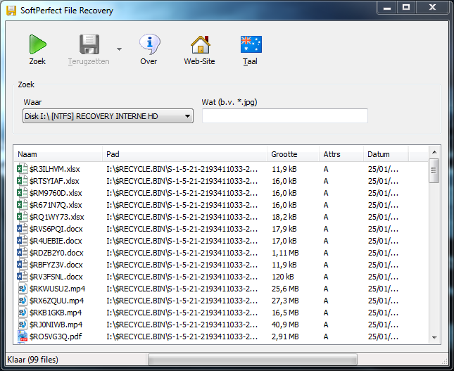Select file name $RDZB2Y0.docx

pos(56,253)
